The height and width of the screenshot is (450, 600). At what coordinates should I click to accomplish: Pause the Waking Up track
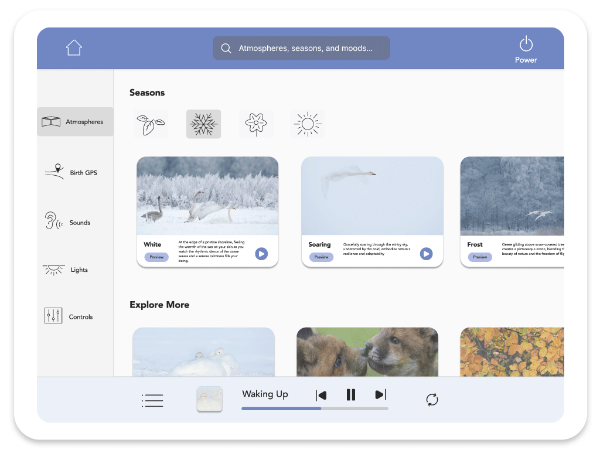(351, 395)
